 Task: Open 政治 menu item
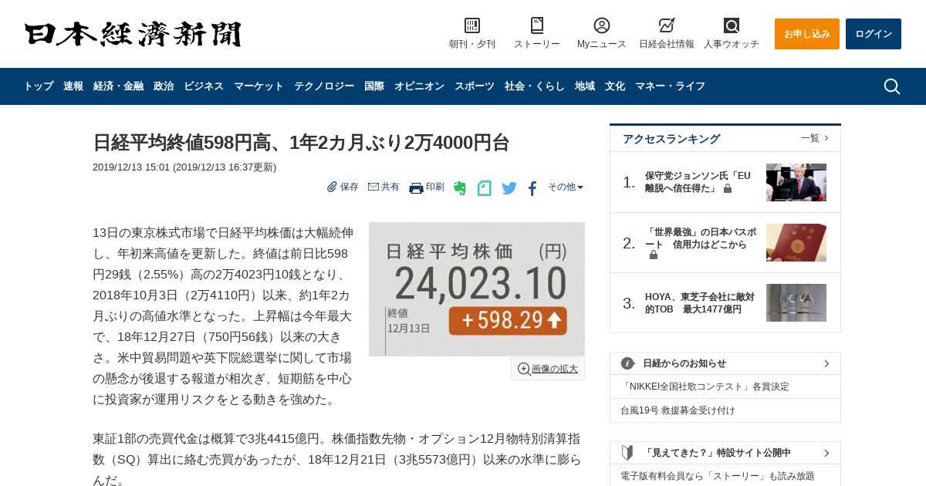164,86
